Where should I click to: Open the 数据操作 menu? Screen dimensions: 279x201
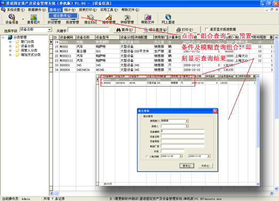[37, 10]
